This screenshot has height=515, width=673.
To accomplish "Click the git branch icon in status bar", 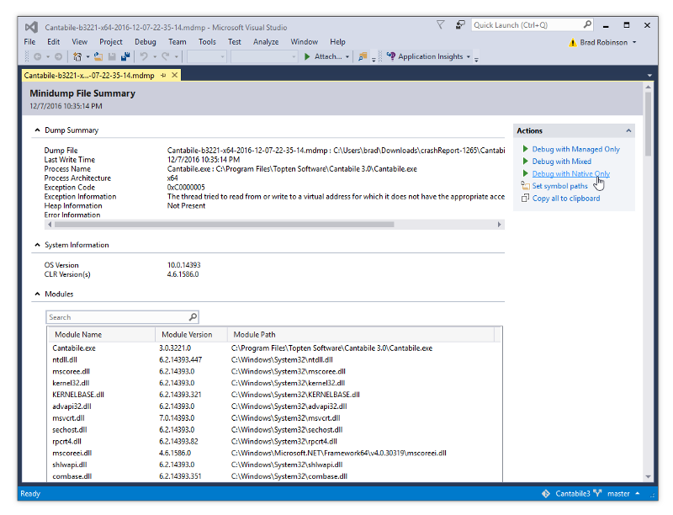I will point(597,493).
